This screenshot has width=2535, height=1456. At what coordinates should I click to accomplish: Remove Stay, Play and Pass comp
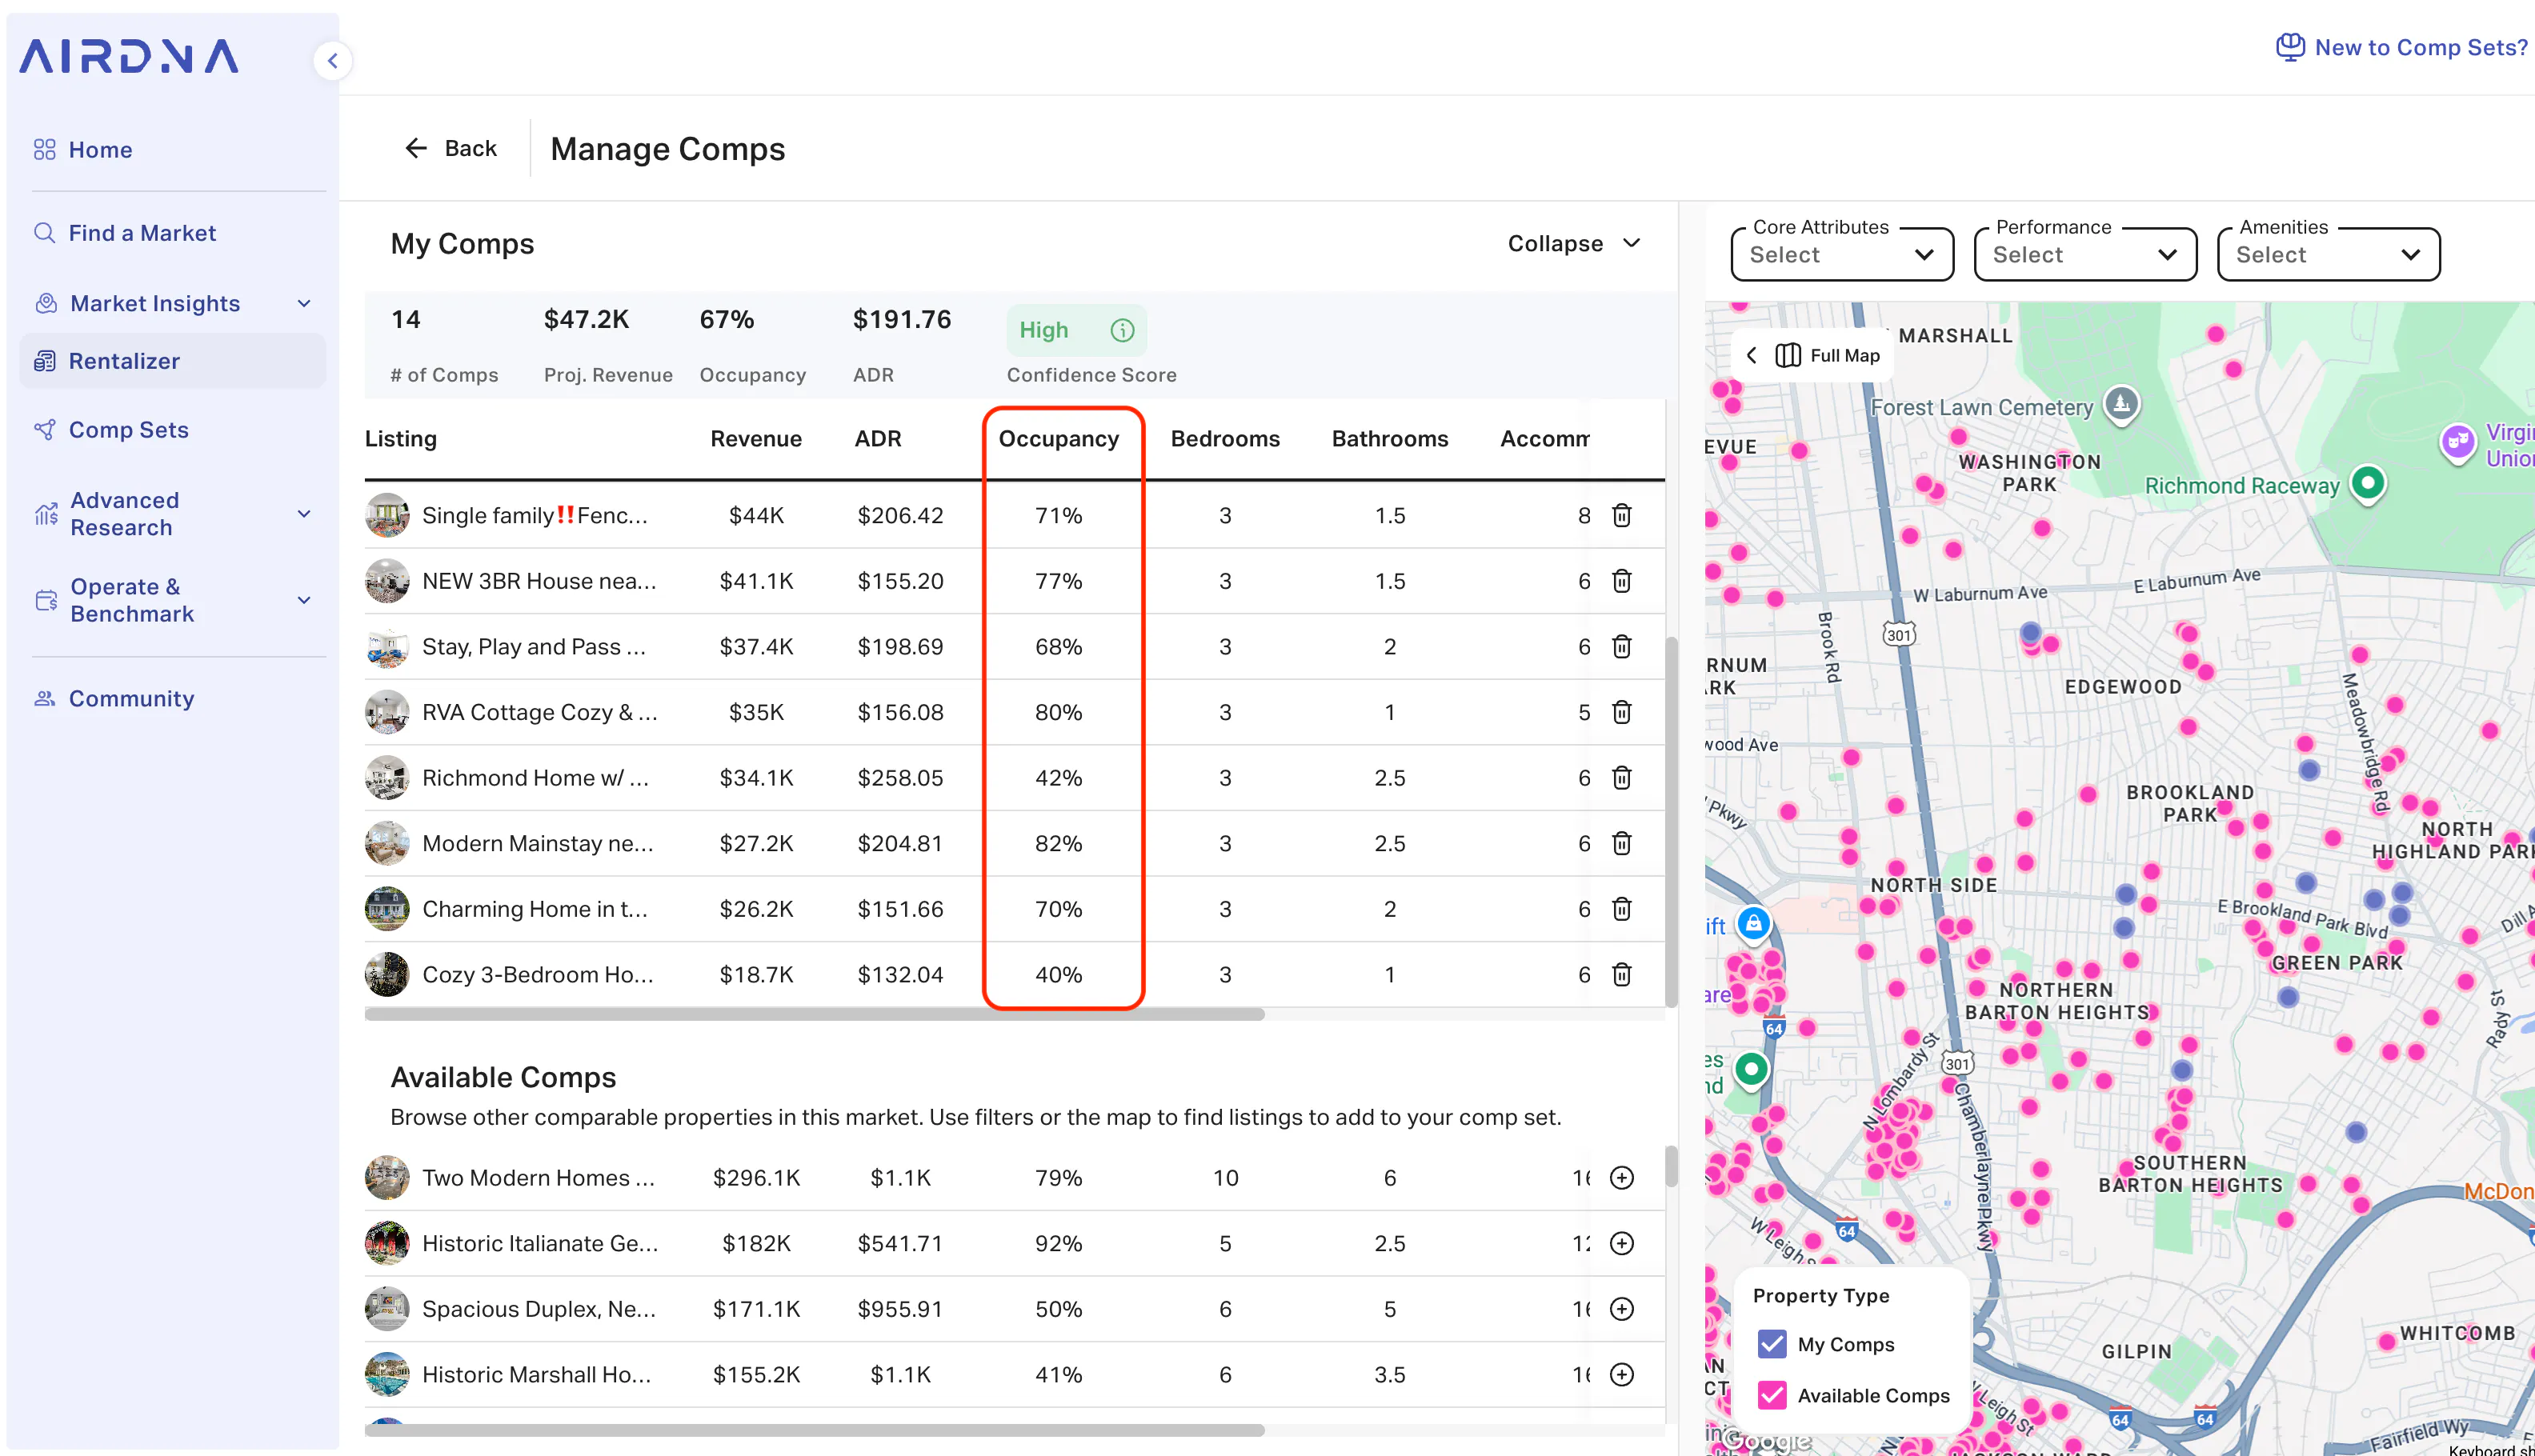coord(1622,646)
